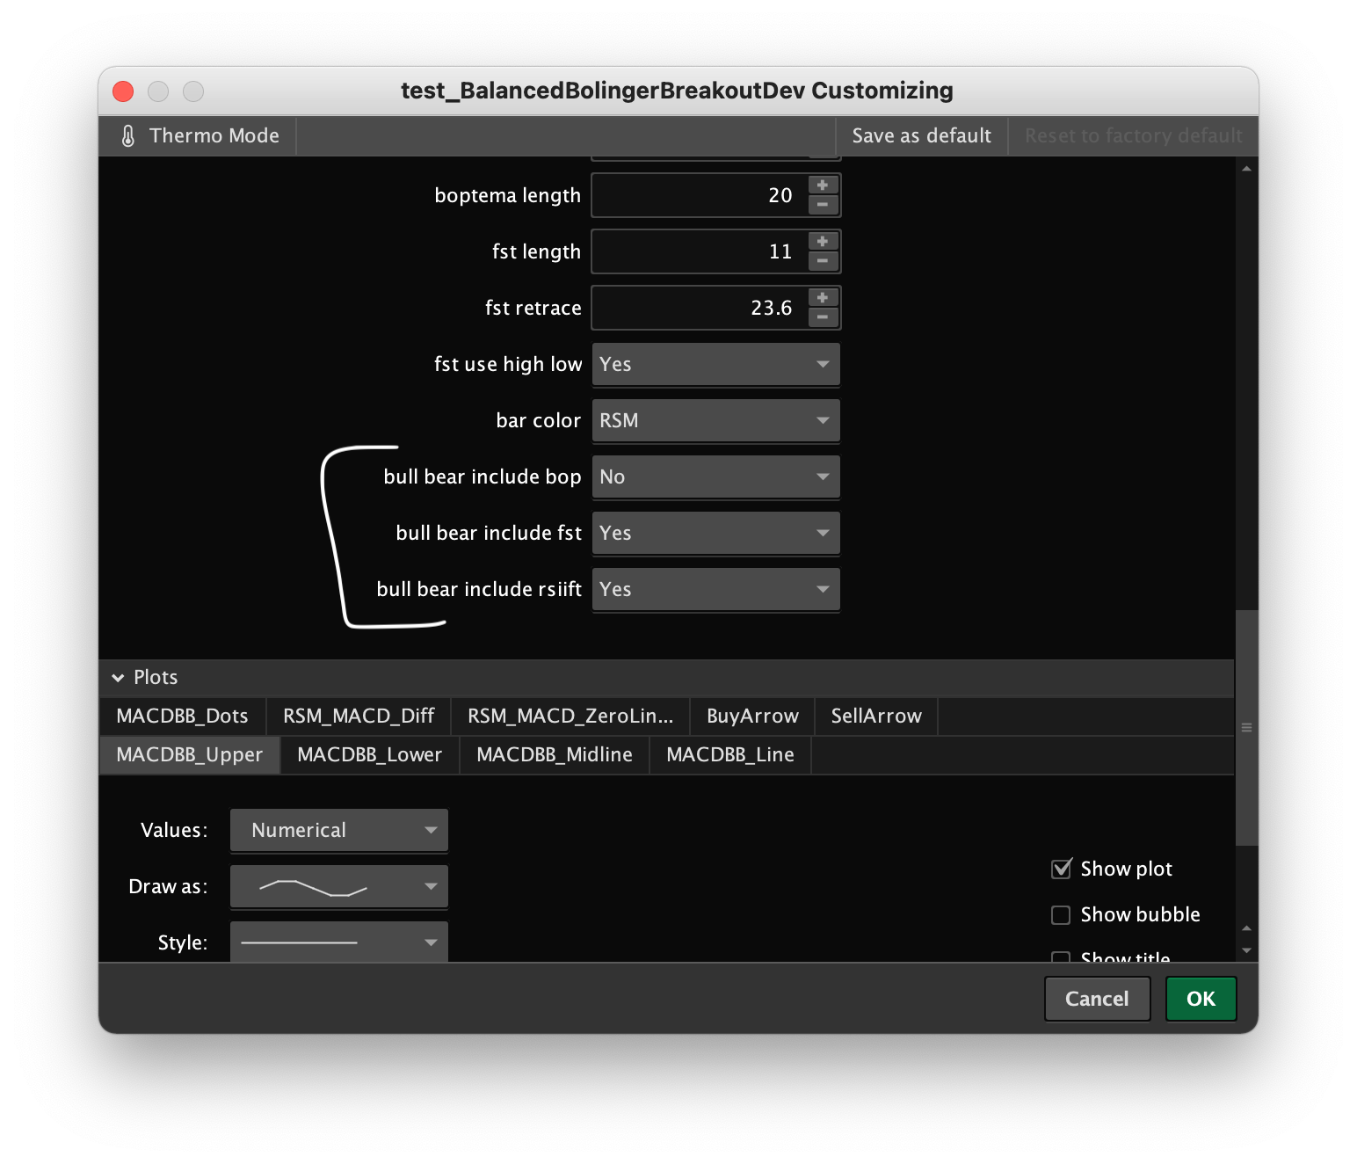Uncheck the Show plot checkbox
This screenshot has height=1164, width=1357.
[1062, 869]
